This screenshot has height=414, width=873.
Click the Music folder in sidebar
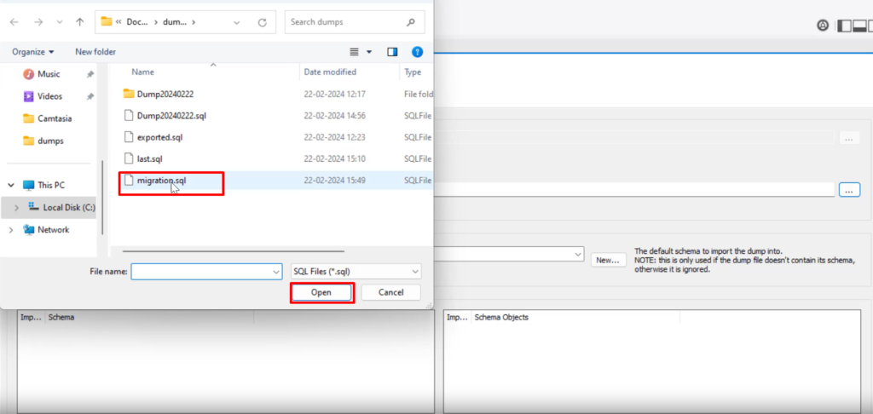(x=49, y=74)
